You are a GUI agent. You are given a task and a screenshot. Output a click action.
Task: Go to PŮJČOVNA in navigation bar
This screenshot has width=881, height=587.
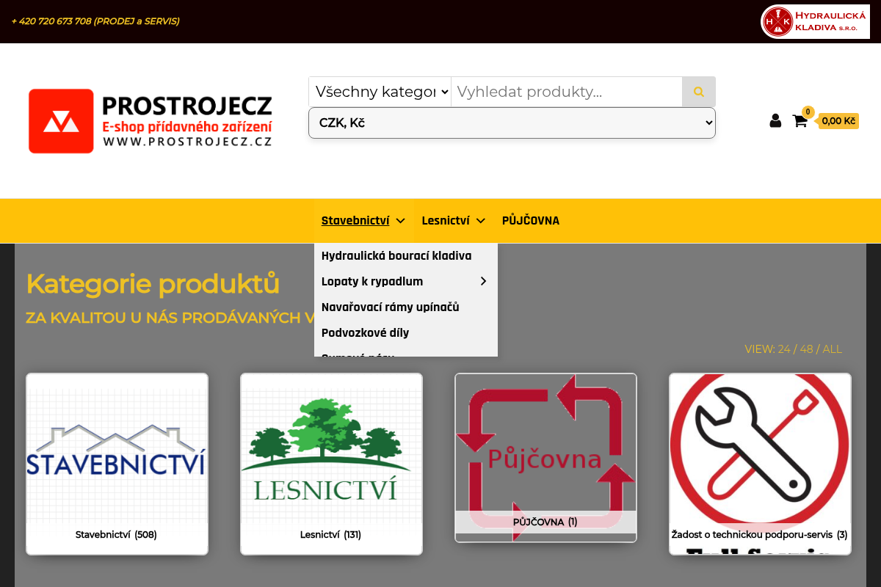[531, 221]
